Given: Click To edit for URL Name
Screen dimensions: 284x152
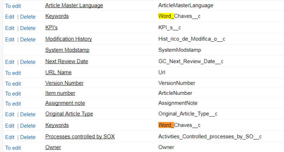Looking at the screenshot, I should (13, 73).
